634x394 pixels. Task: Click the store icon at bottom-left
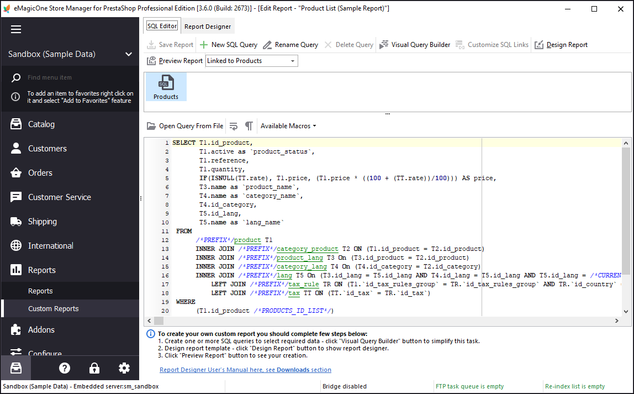click(x=16, y=368)
